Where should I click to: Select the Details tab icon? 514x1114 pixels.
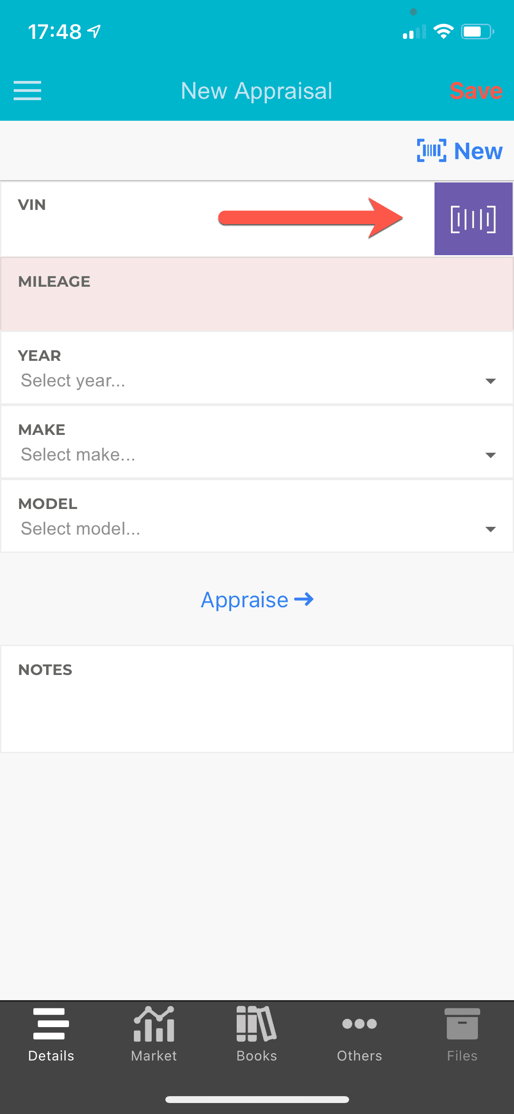[51, 1023]
